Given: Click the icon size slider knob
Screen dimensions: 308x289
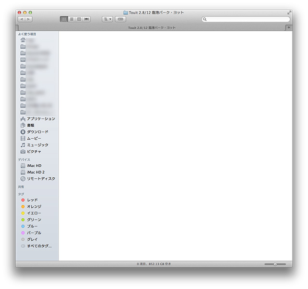Looking at the screenshot, I should [x=275, y=264].
